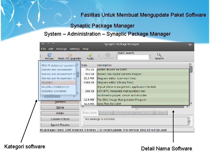The height and width of the screenshot is (158, 210).
Task: Click description pane scroll-up arrow
Action: [189, 118]
